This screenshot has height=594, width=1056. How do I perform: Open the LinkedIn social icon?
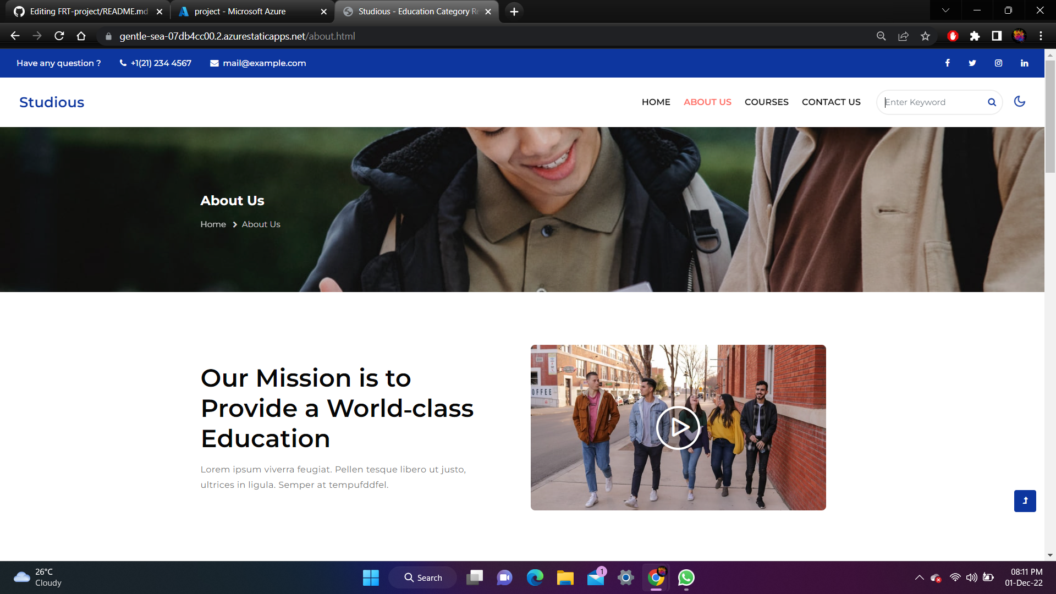click(x=1024, y=63)
